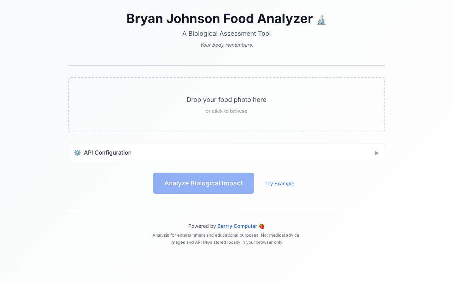Select the 'Your body remembers' tagline
This screenshot has height=283, width=453.
[x=226, y=45]
